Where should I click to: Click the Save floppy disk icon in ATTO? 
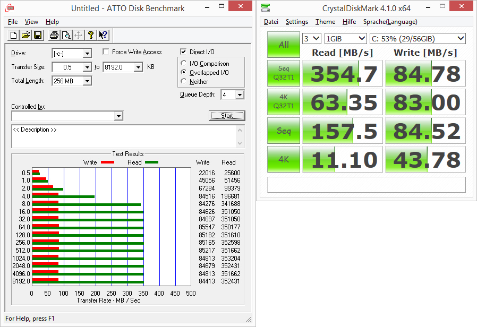38,35
